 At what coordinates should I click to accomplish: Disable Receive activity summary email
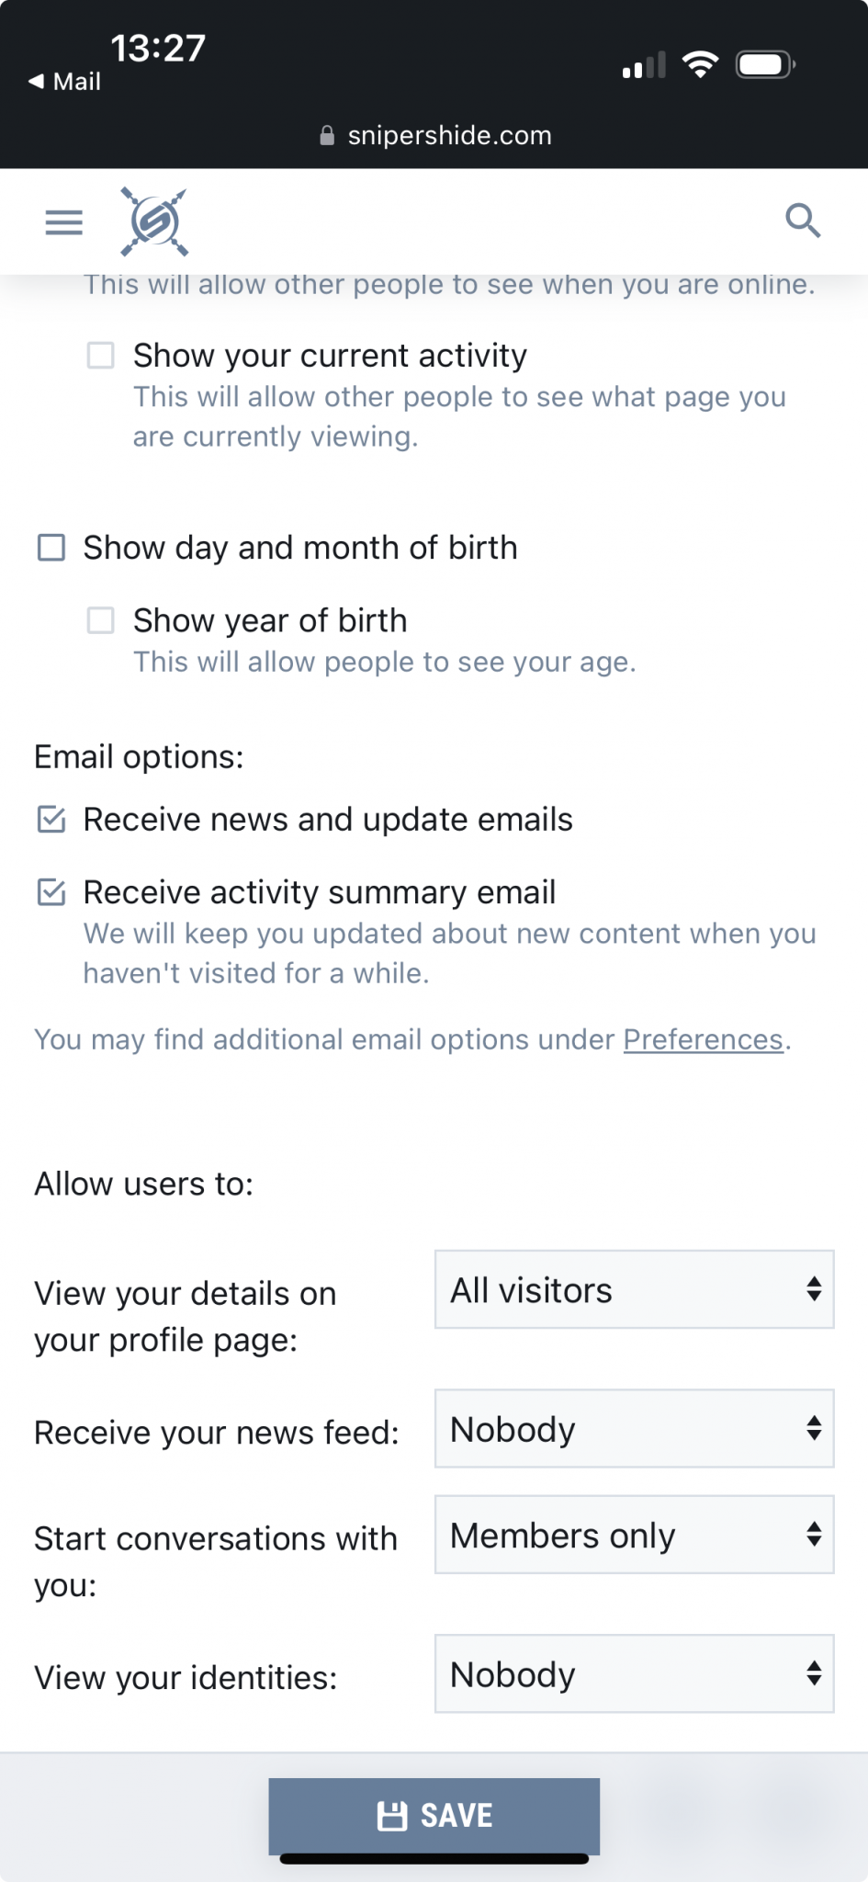[51, 891]
